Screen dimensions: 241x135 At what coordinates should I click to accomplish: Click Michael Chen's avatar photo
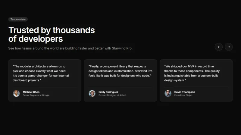(16, 93)
